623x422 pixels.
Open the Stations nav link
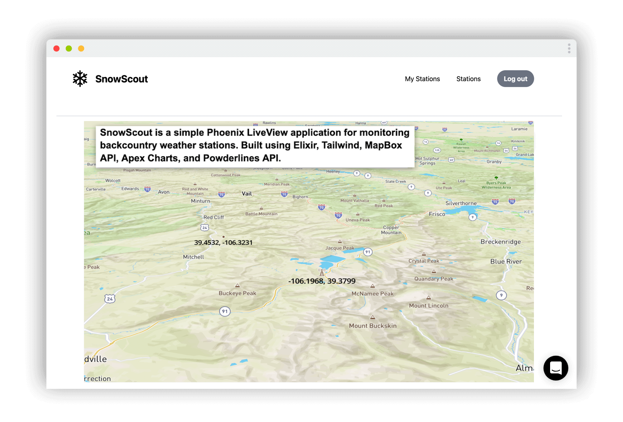pyautogui.click(x=468, y=79)
